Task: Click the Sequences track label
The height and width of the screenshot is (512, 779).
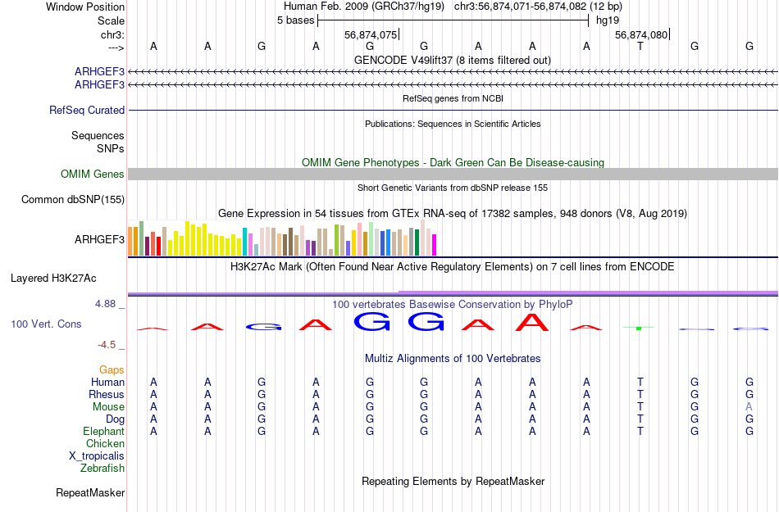Action: pyautogui.click(x=98, y=135)
